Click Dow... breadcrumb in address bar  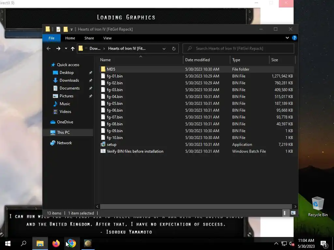95,49
